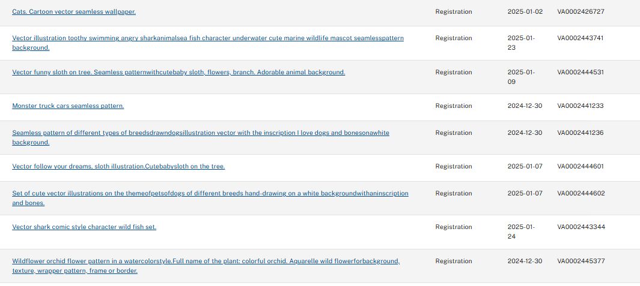
Task: Click registration number VA0002426727
Action: [581, 11]
